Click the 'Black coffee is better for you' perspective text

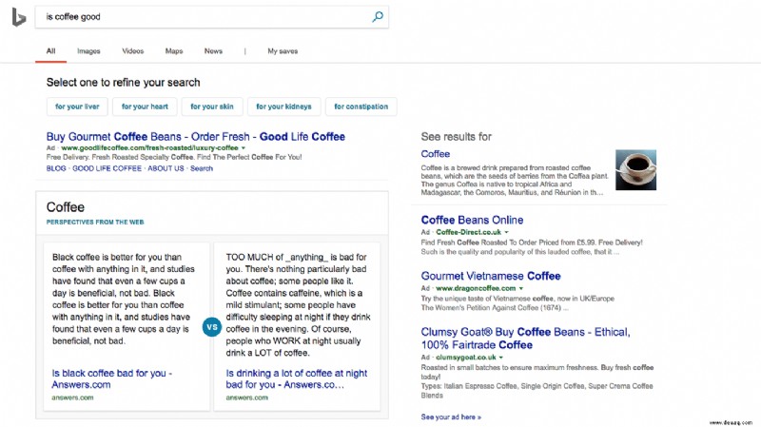[124, 299]
